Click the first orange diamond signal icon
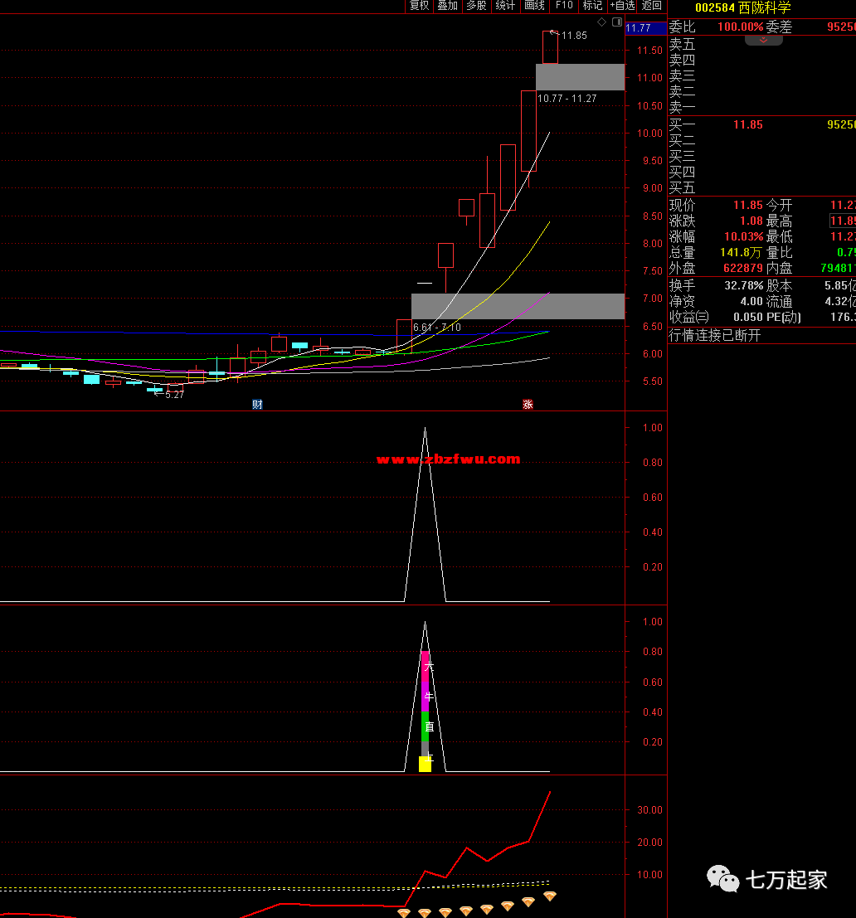This screenshot has width=856, height=918. point(404,912)
